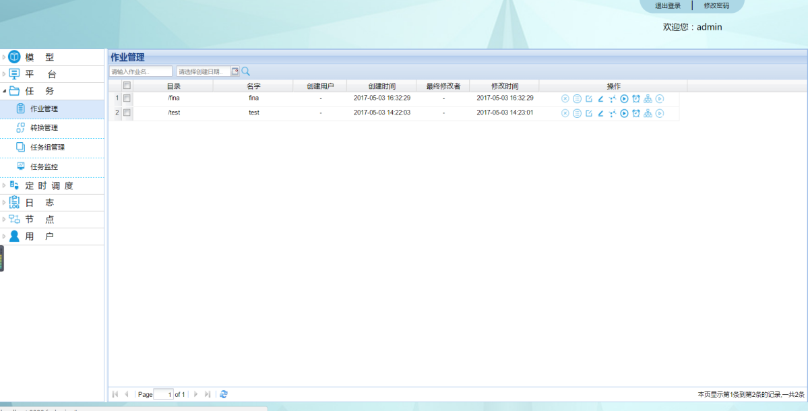Delete the fina job using the X icon

click(565, 98)
